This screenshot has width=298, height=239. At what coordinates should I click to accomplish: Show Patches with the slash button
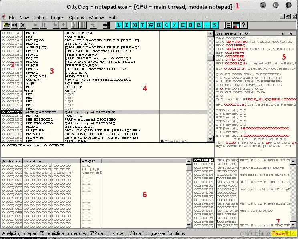click(175, 25)
